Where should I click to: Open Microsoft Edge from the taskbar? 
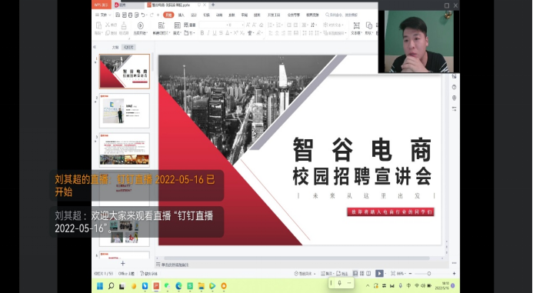click(x=178, y=286)
